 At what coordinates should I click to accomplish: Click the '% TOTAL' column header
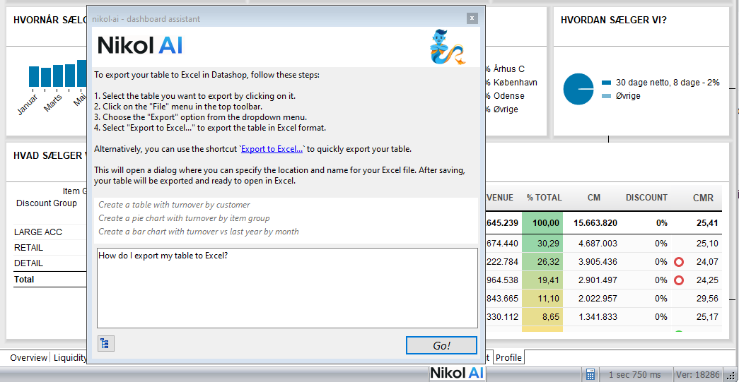tap(544, 198)
